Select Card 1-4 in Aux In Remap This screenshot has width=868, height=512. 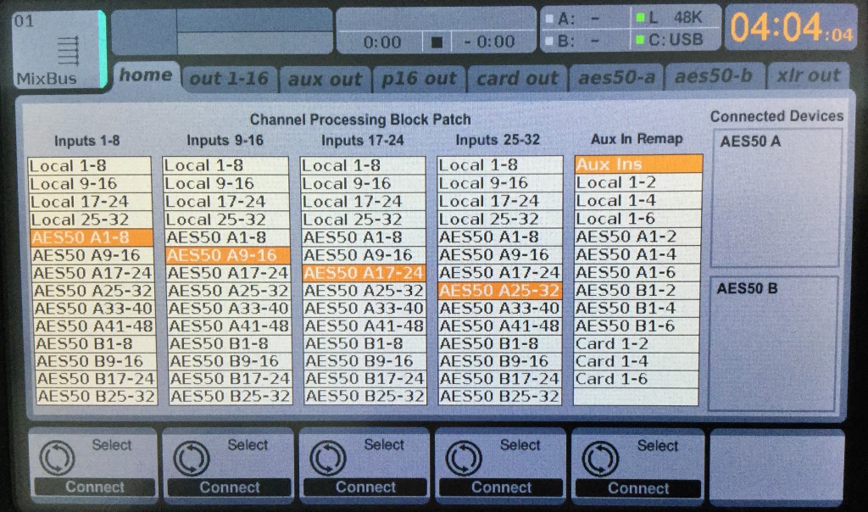[637, 361]
